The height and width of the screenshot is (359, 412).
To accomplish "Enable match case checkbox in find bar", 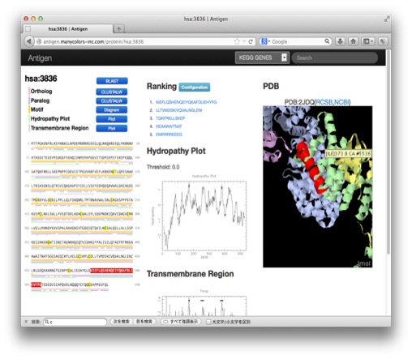I will tap(208, 322).
